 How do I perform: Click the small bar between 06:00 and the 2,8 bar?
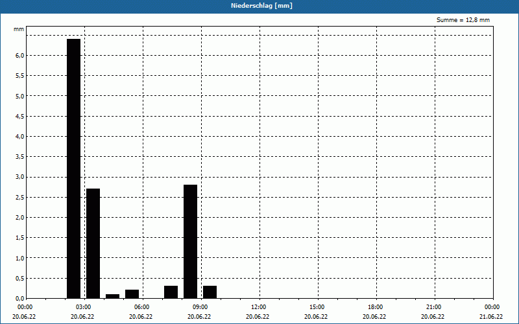coord(171,292)
